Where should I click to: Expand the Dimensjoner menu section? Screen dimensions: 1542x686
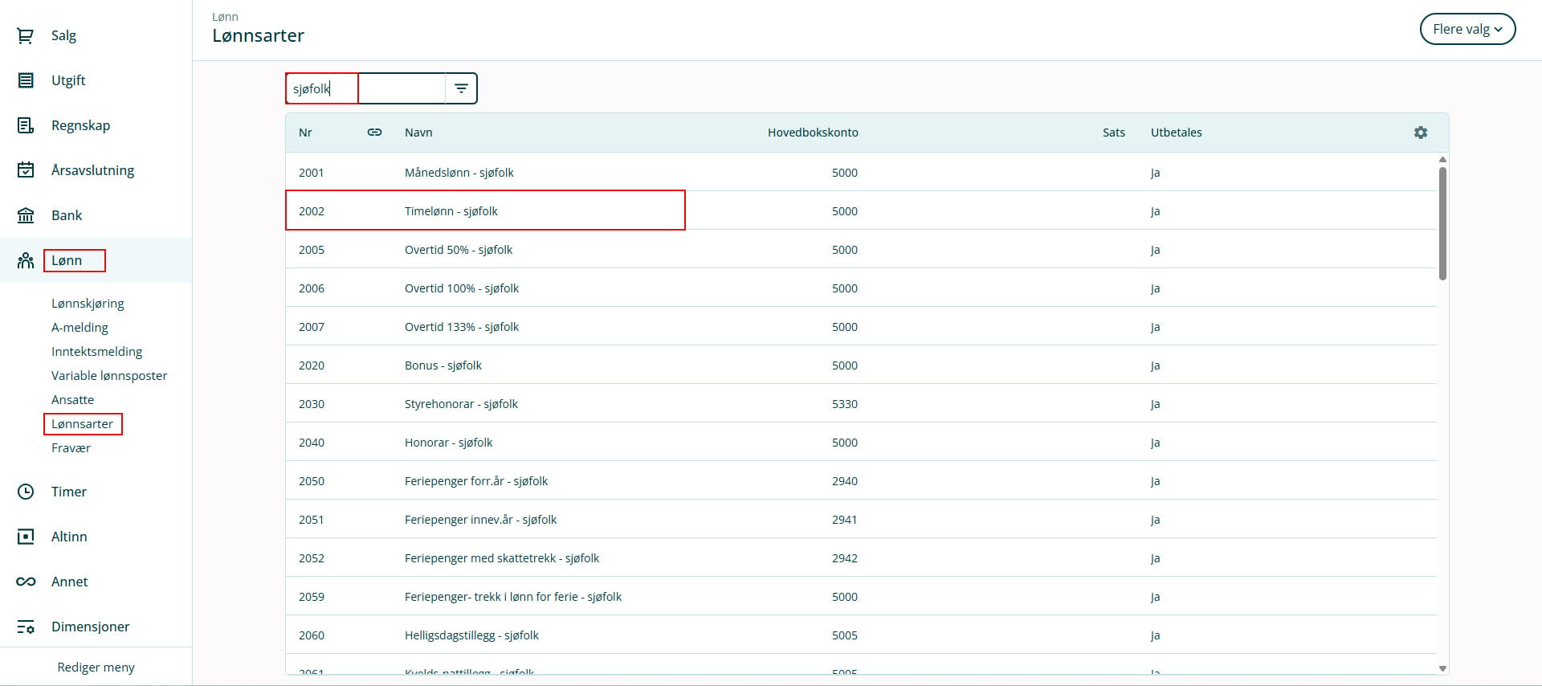point(90,627)
